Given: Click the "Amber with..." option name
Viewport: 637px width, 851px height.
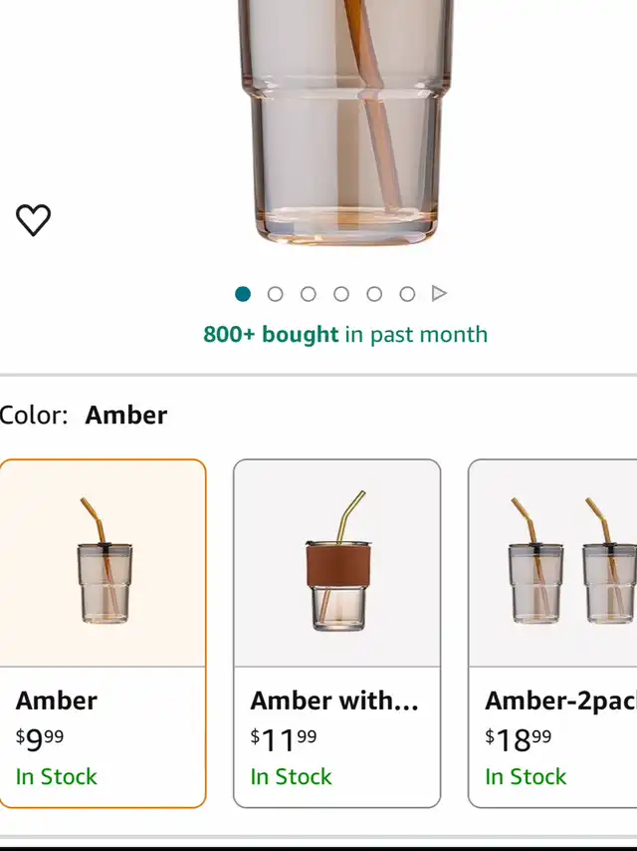Looking at the screenshot, I should (x=334, y=701).
